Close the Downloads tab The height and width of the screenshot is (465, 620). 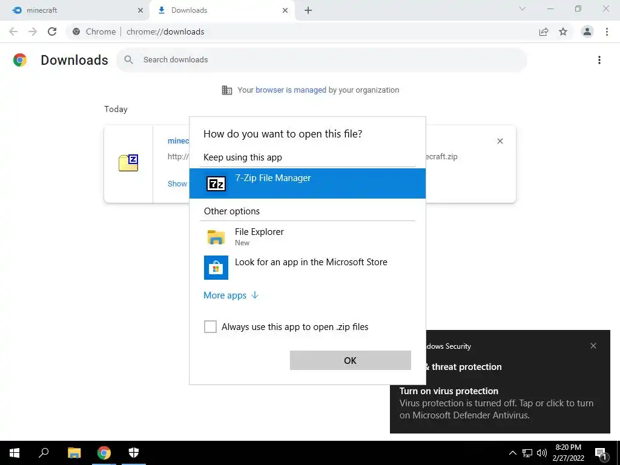(285, 10)
